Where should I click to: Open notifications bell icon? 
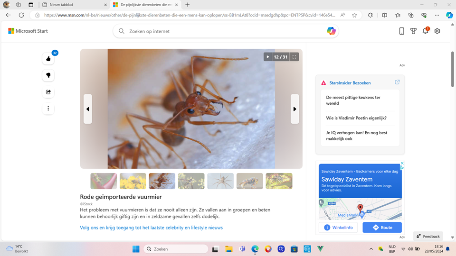tap(425, 31)
